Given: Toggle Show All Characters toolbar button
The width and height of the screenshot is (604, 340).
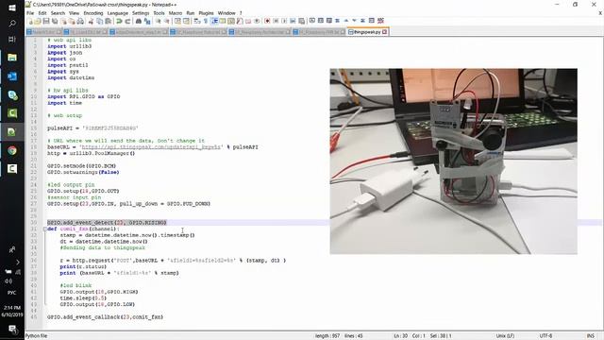Looking at the screenshot, I should pyautogui.click(x=206, y=21).
